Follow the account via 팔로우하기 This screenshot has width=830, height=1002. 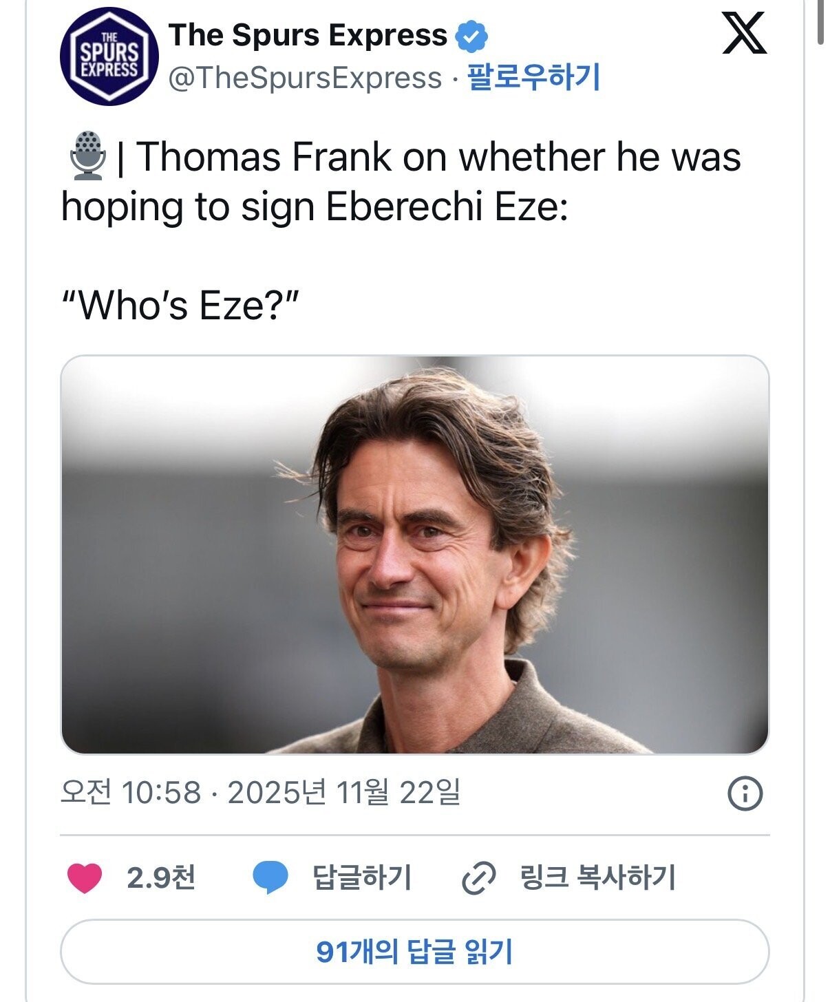coord(533,78)
